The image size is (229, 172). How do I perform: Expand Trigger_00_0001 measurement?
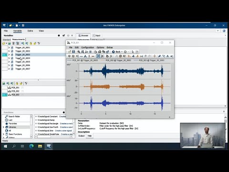[9, 48]
